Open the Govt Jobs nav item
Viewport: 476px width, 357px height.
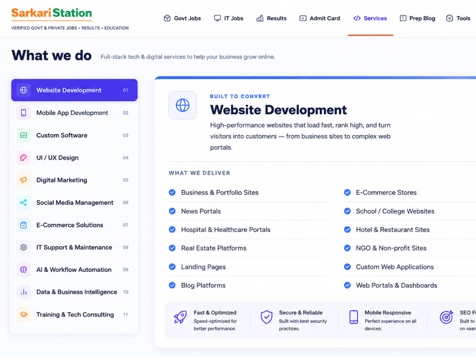182,18
